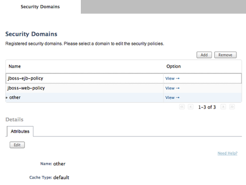246x185 pixels.
Task: Click arrow icon beside other domain View
Action: pyautogui.click(x=178, y=98)
